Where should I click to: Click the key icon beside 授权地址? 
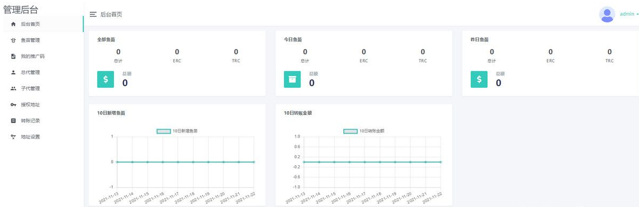[x=13, y=105]
